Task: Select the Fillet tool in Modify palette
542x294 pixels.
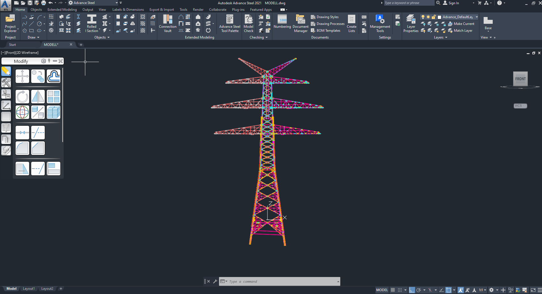Action: (22, 148)
